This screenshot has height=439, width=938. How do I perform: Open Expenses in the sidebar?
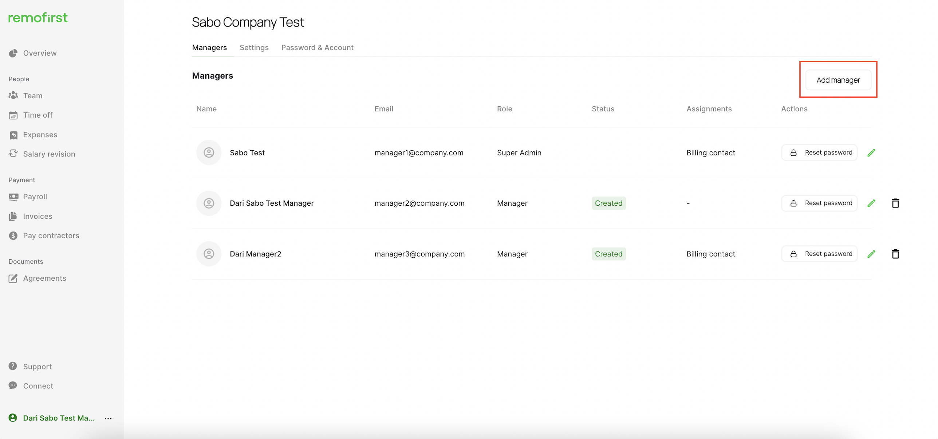tap(40, 135)
